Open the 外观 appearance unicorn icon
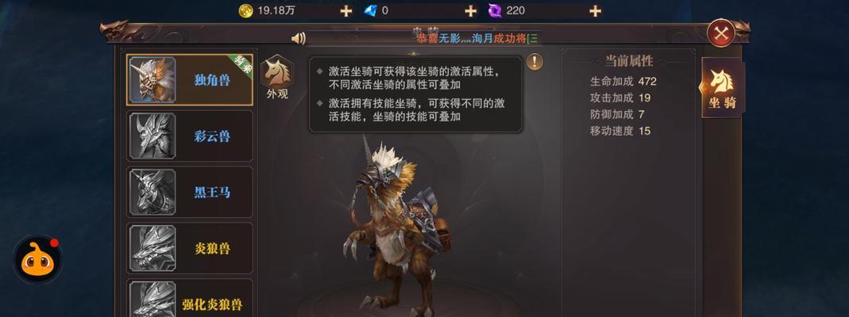Screen dimensions: 849x317 (277, 78)
